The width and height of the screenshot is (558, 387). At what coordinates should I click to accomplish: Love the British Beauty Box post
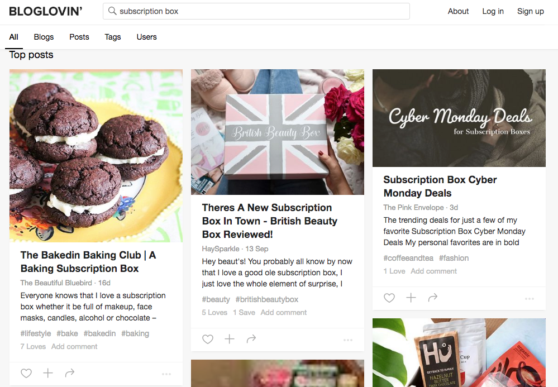pos(208,339)
